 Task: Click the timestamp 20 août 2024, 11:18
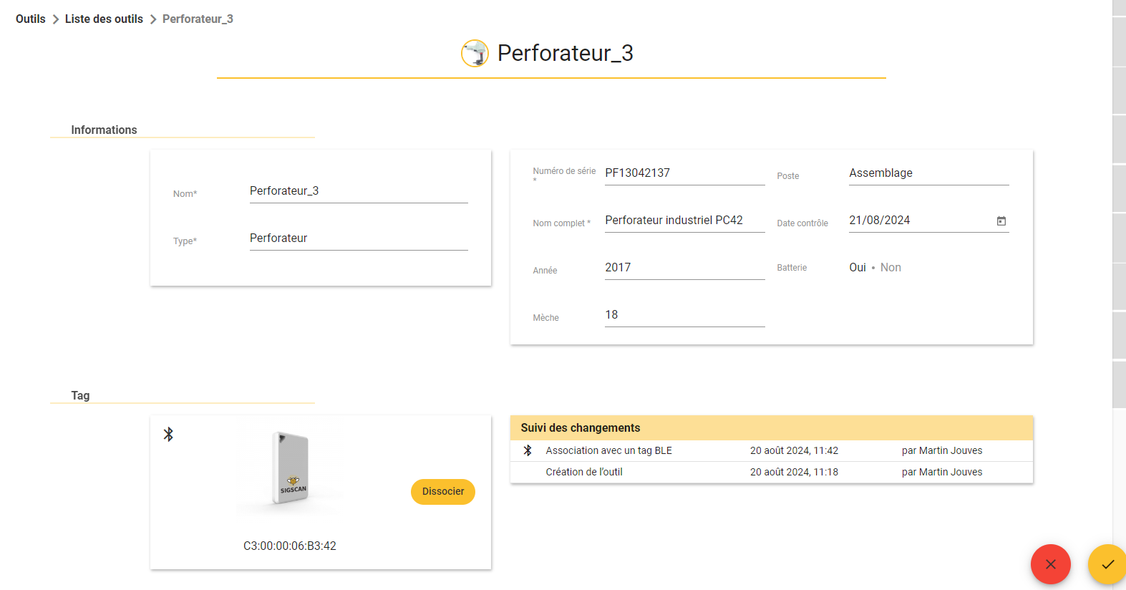point(794,473)
